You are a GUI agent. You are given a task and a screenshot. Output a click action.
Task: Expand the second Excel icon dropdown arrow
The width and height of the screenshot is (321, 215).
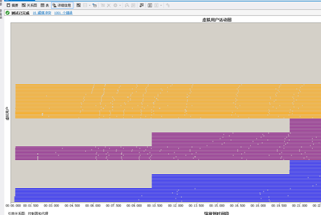point(161,6)
